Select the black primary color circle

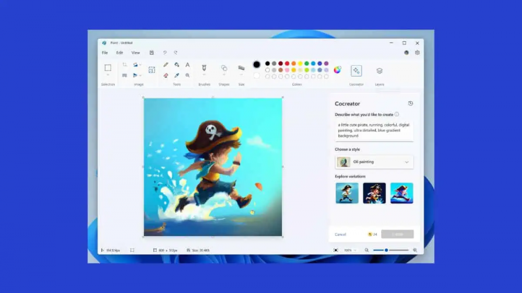click(x=256, y=65)
